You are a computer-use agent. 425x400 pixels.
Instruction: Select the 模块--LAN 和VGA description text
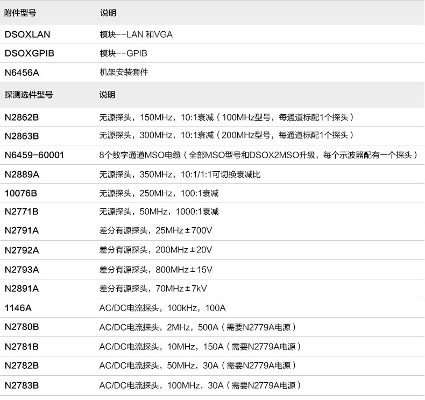click(x=136, y=34)
